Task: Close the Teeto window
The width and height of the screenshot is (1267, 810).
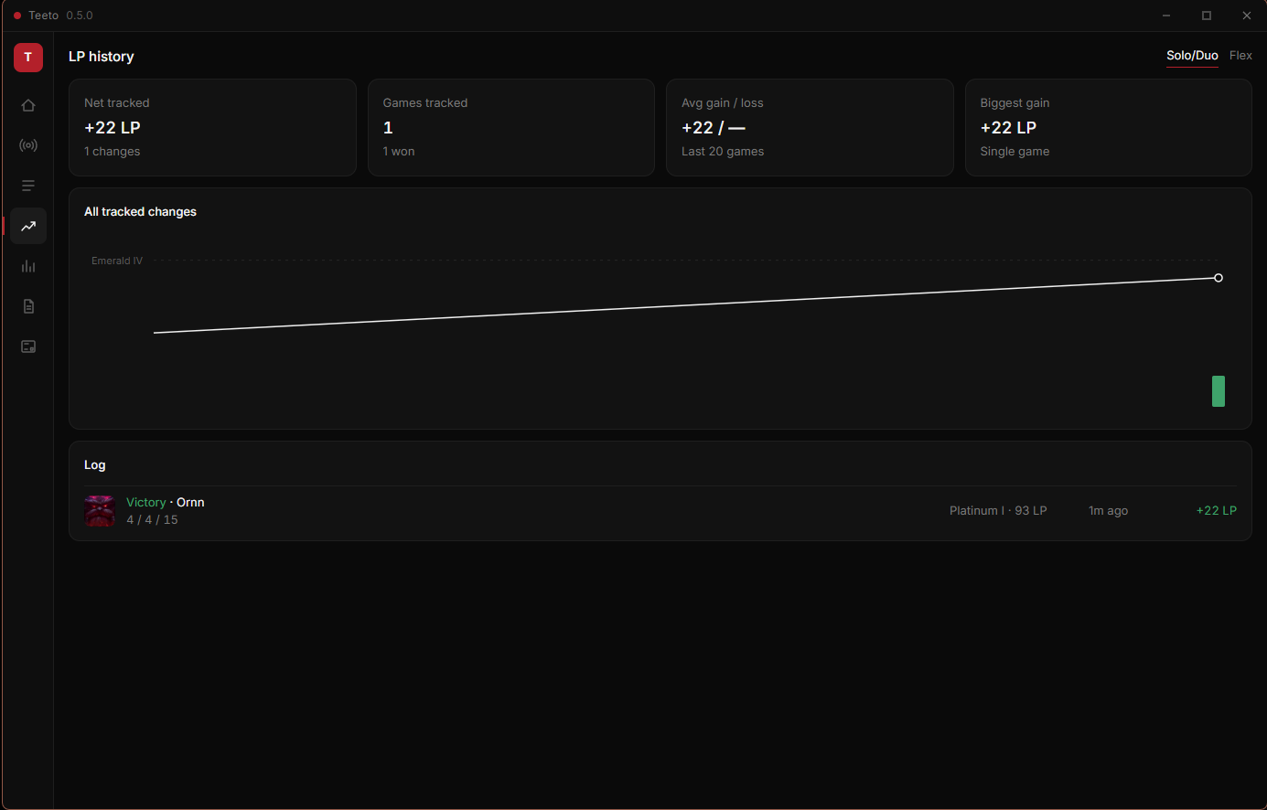Action: (x=1247, y=16)
